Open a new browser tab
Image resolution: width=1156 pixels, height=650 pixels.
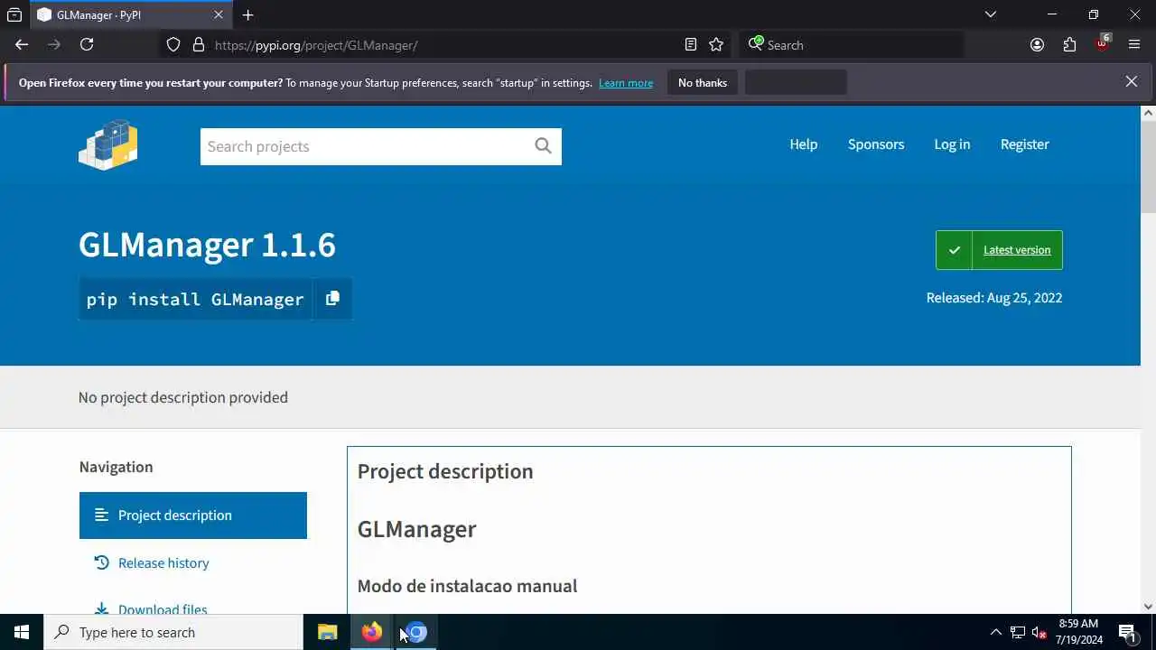click(247, 15)
